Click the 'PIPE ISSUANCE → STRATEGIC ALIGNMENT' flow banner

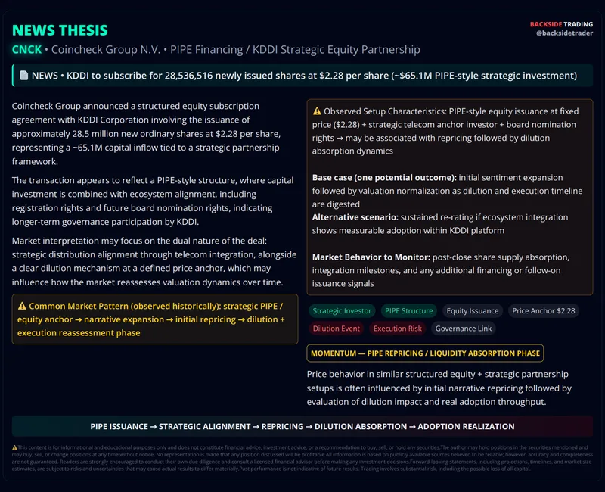coord(302,426)
